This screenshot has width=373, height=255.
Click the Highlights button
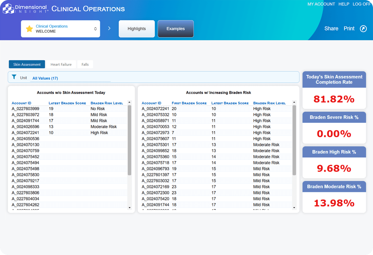tap(137, 29)
